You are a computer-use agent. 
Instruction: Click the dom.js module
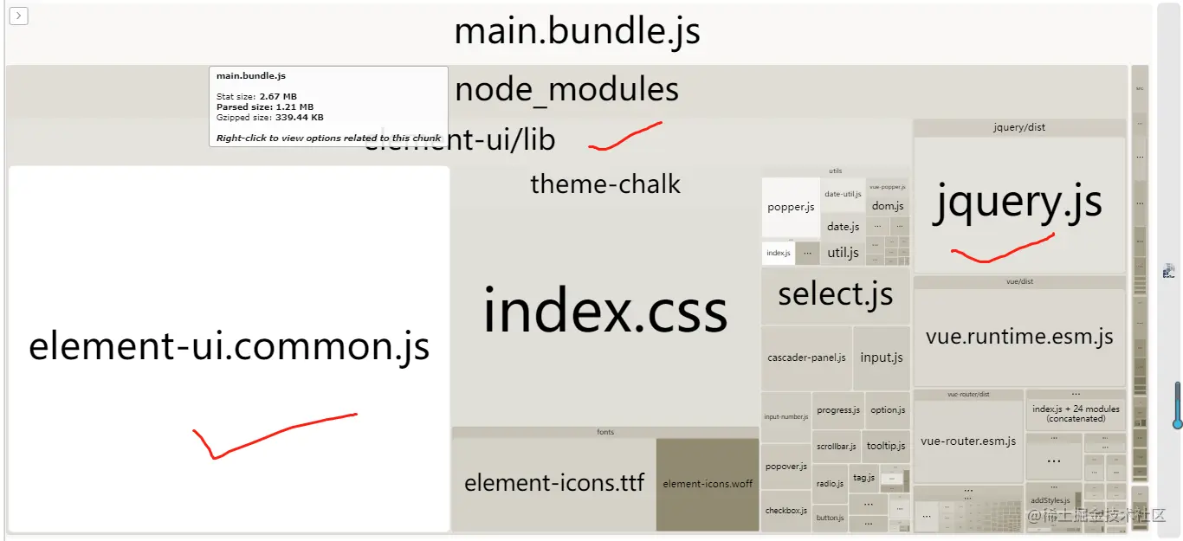888,206
